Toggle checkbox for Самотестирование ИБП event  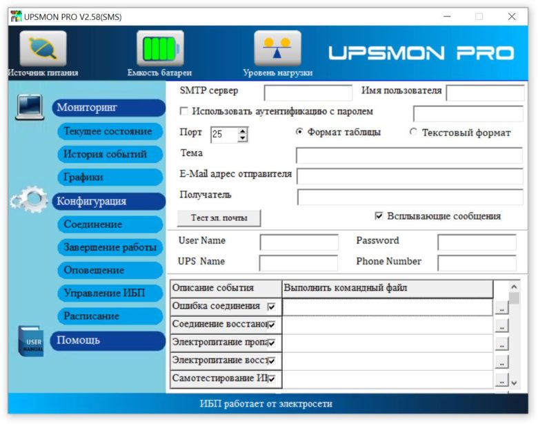click(x=271, y=378)
